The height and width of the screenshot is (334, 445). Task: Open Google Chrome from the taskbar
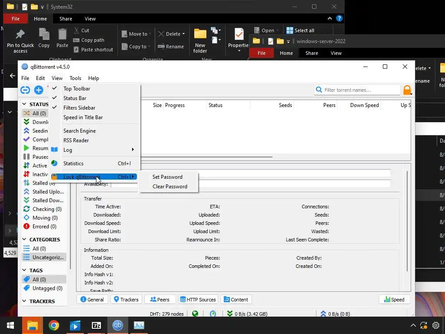53,325
